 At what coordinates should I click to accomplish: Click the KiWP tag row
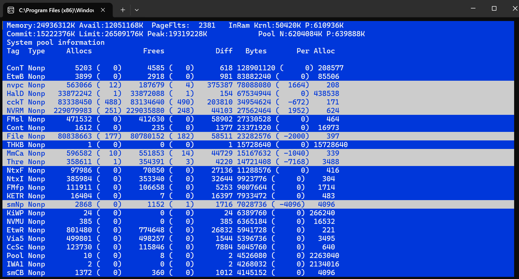[258, 213]
